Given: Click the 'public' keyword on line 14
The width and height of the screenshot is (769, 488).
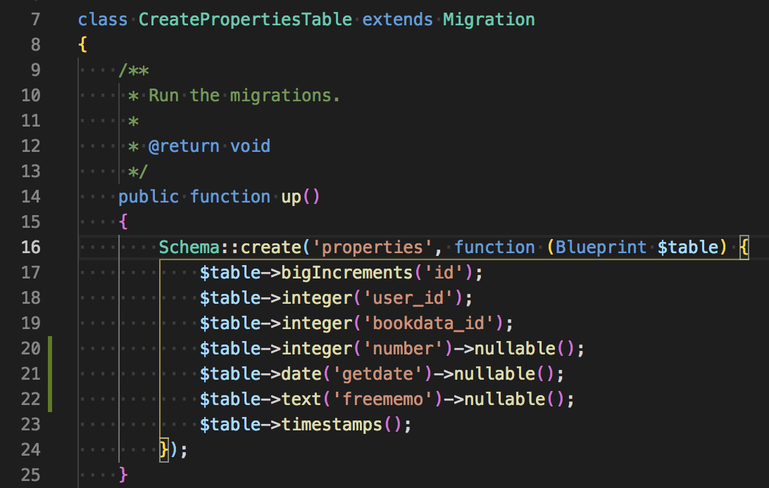Looking at the screenshot, I should pos(149,197).
